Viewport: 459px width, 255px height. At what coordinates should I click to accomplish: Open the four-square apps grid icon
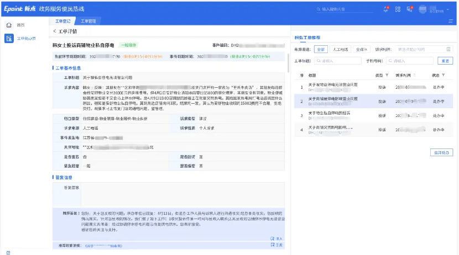[398, 9]
